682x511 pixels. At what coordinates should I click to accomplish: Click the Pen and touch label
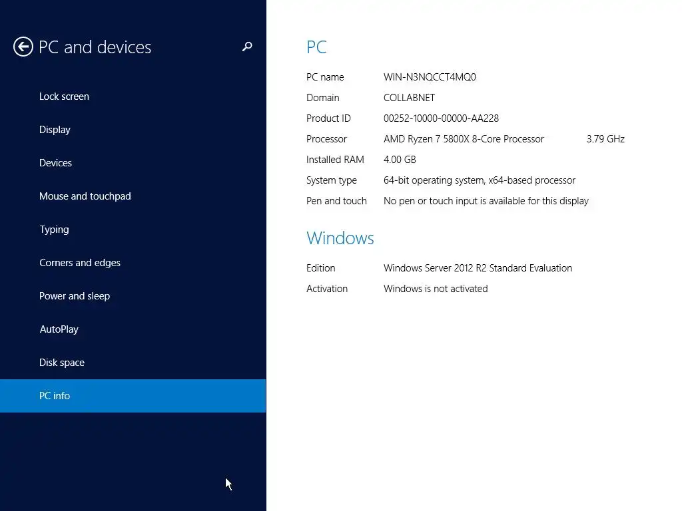[336, 201]
